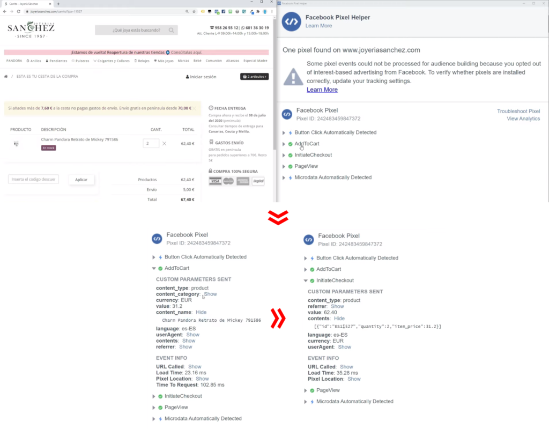Screen dimensions: 549x429
Task: Show URL Called under Event Info
Action: [195, 366]
